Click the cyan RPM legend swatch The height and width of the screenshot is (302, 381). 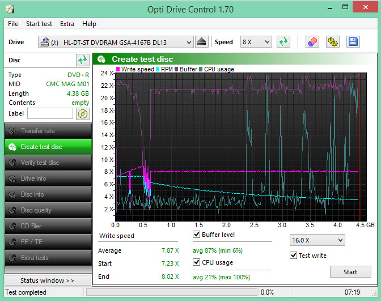[x=158, y=69]
